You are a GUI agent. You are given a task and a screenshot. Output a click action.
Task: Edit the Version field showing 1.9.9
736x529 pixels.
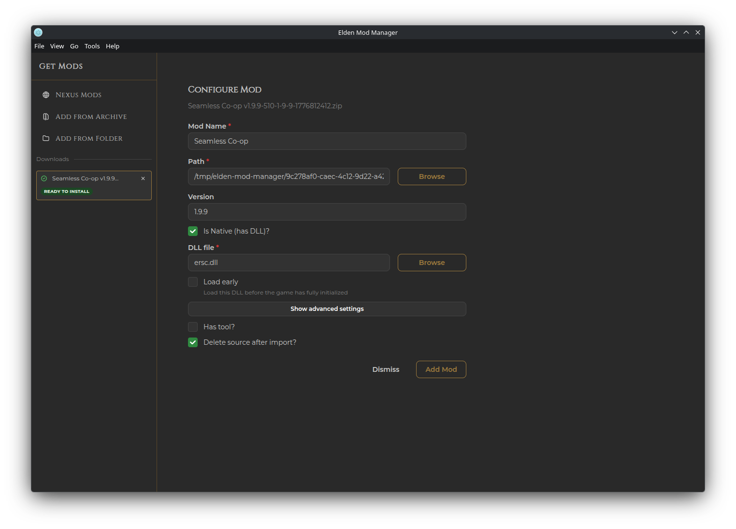(327, 212)
